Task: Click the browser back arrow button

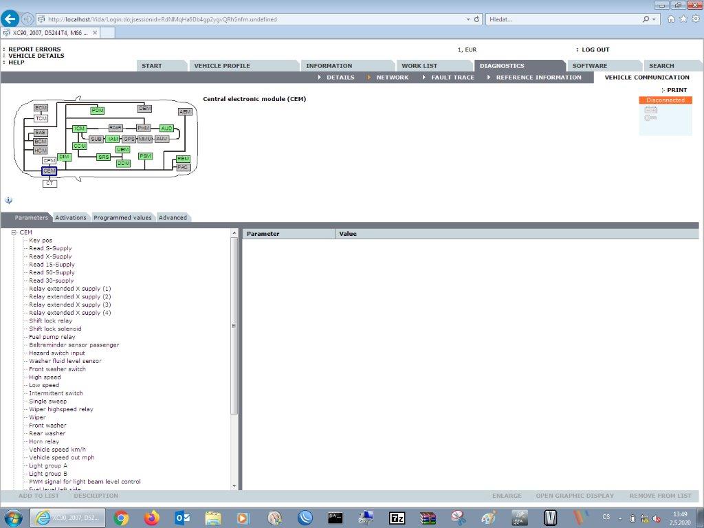Action: (x=10, y=19)
